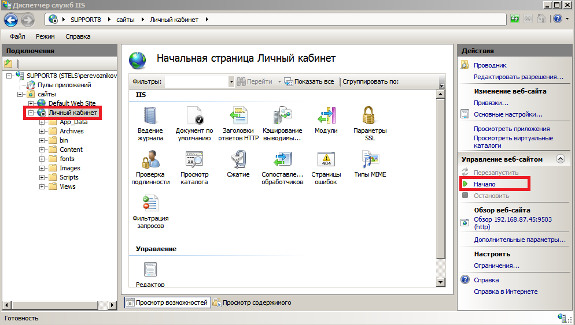Image resolution: width=575 pixels, height=325 pixels.
Task: Go back with the blue back arrow
Action: point(11,20)
